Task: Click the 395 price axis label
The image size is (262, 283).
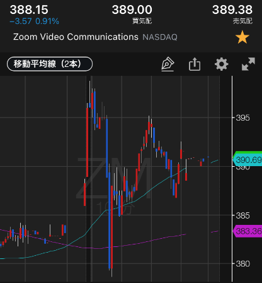Action: pos(242,118)
